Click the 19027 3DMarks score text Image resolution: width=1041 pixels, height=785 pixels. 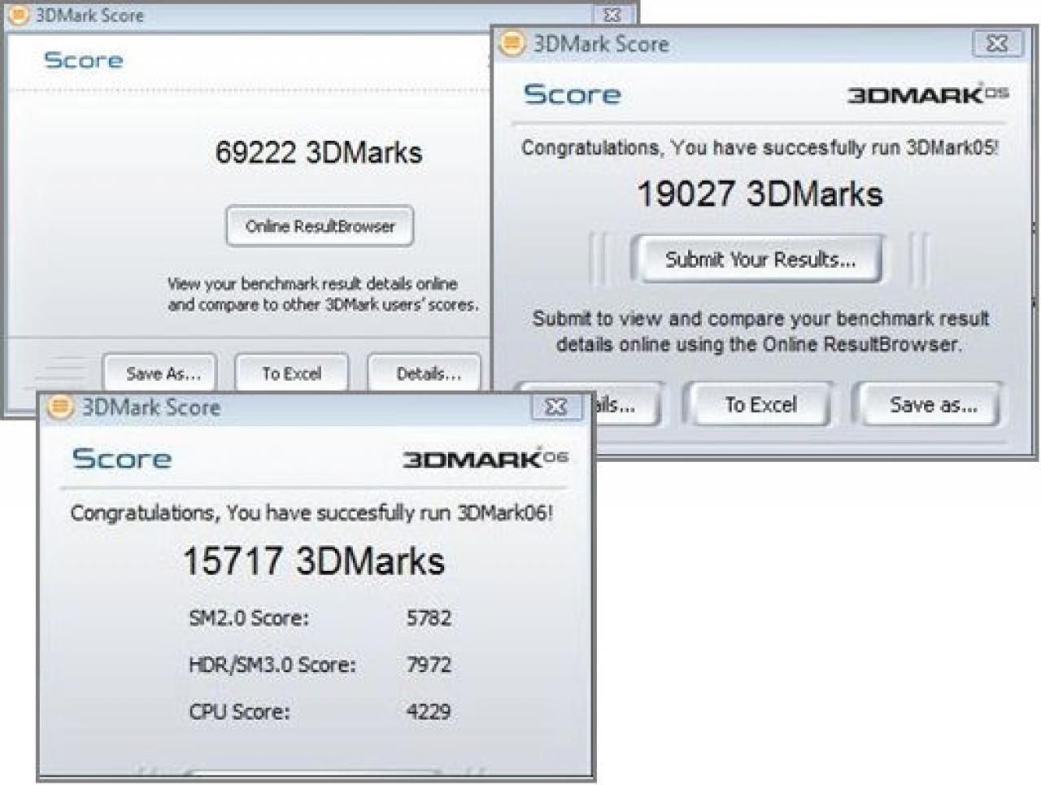pos(760,194)
